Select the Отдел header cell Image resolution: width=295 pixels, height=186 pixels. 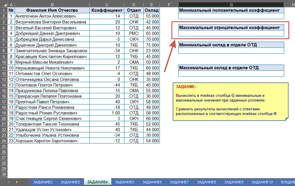point(134,10)
